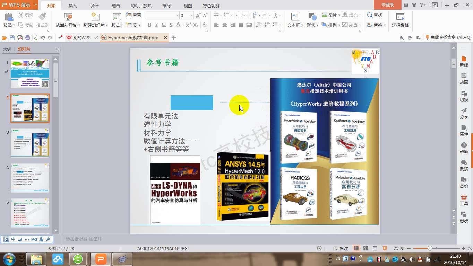This screenshot has height=266, width=473.
Task: Select slide 3 thumbnail
Action: click(x=30, y=143)
